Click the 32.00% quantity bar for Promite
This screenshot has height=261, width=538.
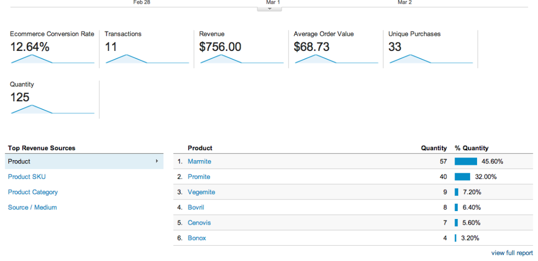462,176
